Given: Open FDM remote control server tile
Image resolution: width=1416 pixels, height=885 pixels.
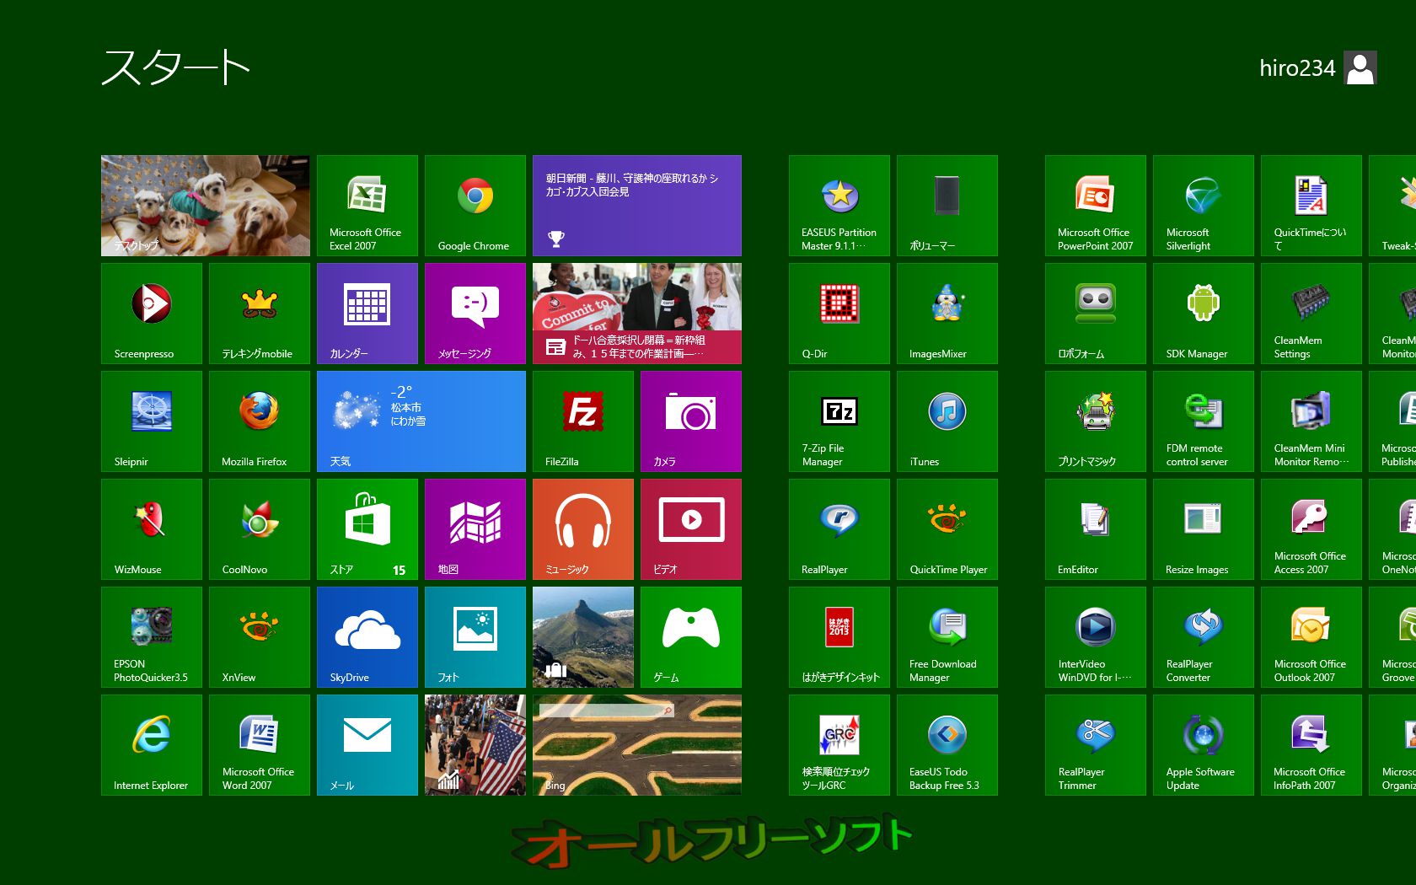Looking at the screenshot, I should [1204, 421].
